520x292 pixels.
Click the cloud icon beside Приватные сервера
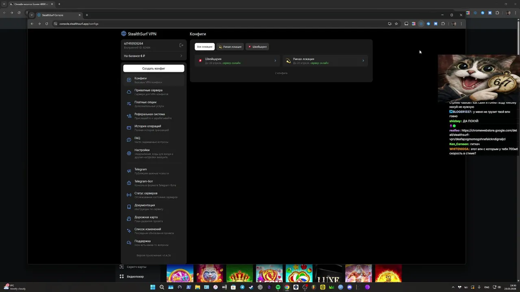click(x=129, y=92)
